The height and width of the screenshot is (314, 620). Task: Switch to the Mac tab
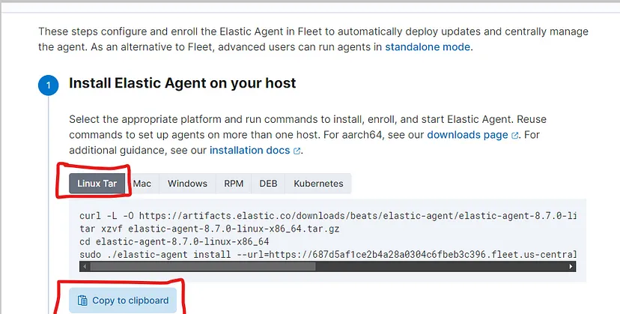142,184
